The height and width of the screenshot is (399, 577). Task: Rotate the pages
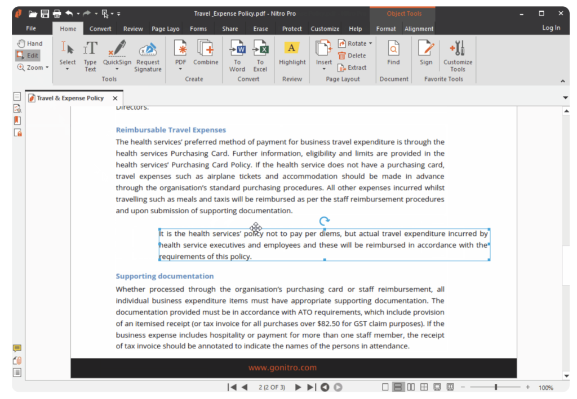coord(352,43)
